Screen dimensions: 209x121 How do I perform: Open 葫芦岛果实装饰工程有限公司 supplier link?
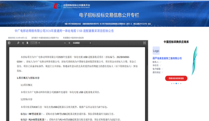(x=167, y=58)
